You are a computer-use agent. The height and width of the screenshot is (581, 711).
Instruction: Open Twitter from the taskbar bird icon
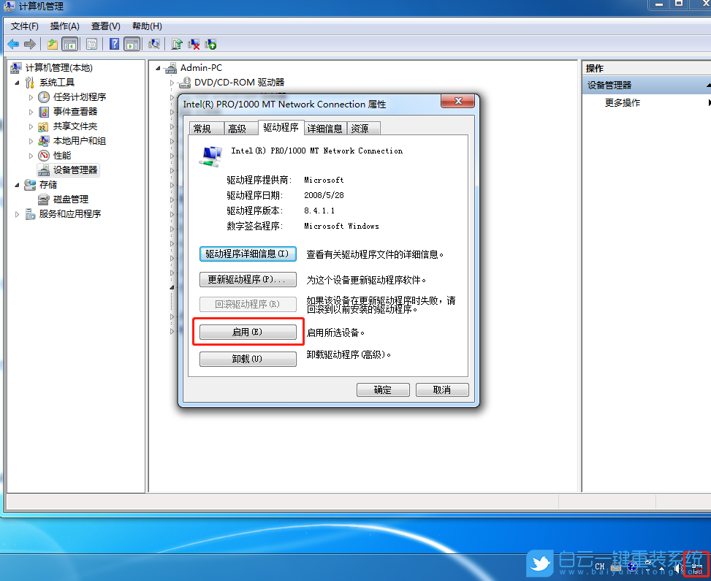pos(540,563)
